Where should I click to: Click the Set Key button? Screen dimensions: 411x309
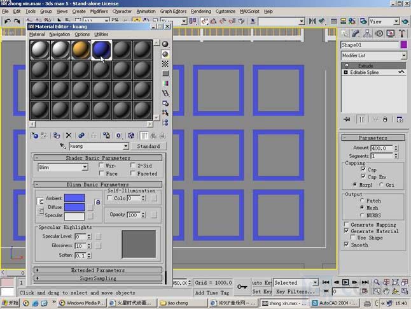point(262,292)
